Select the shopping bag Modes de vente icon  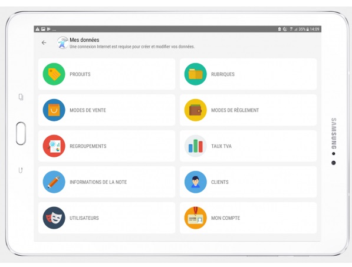point(54,110)
